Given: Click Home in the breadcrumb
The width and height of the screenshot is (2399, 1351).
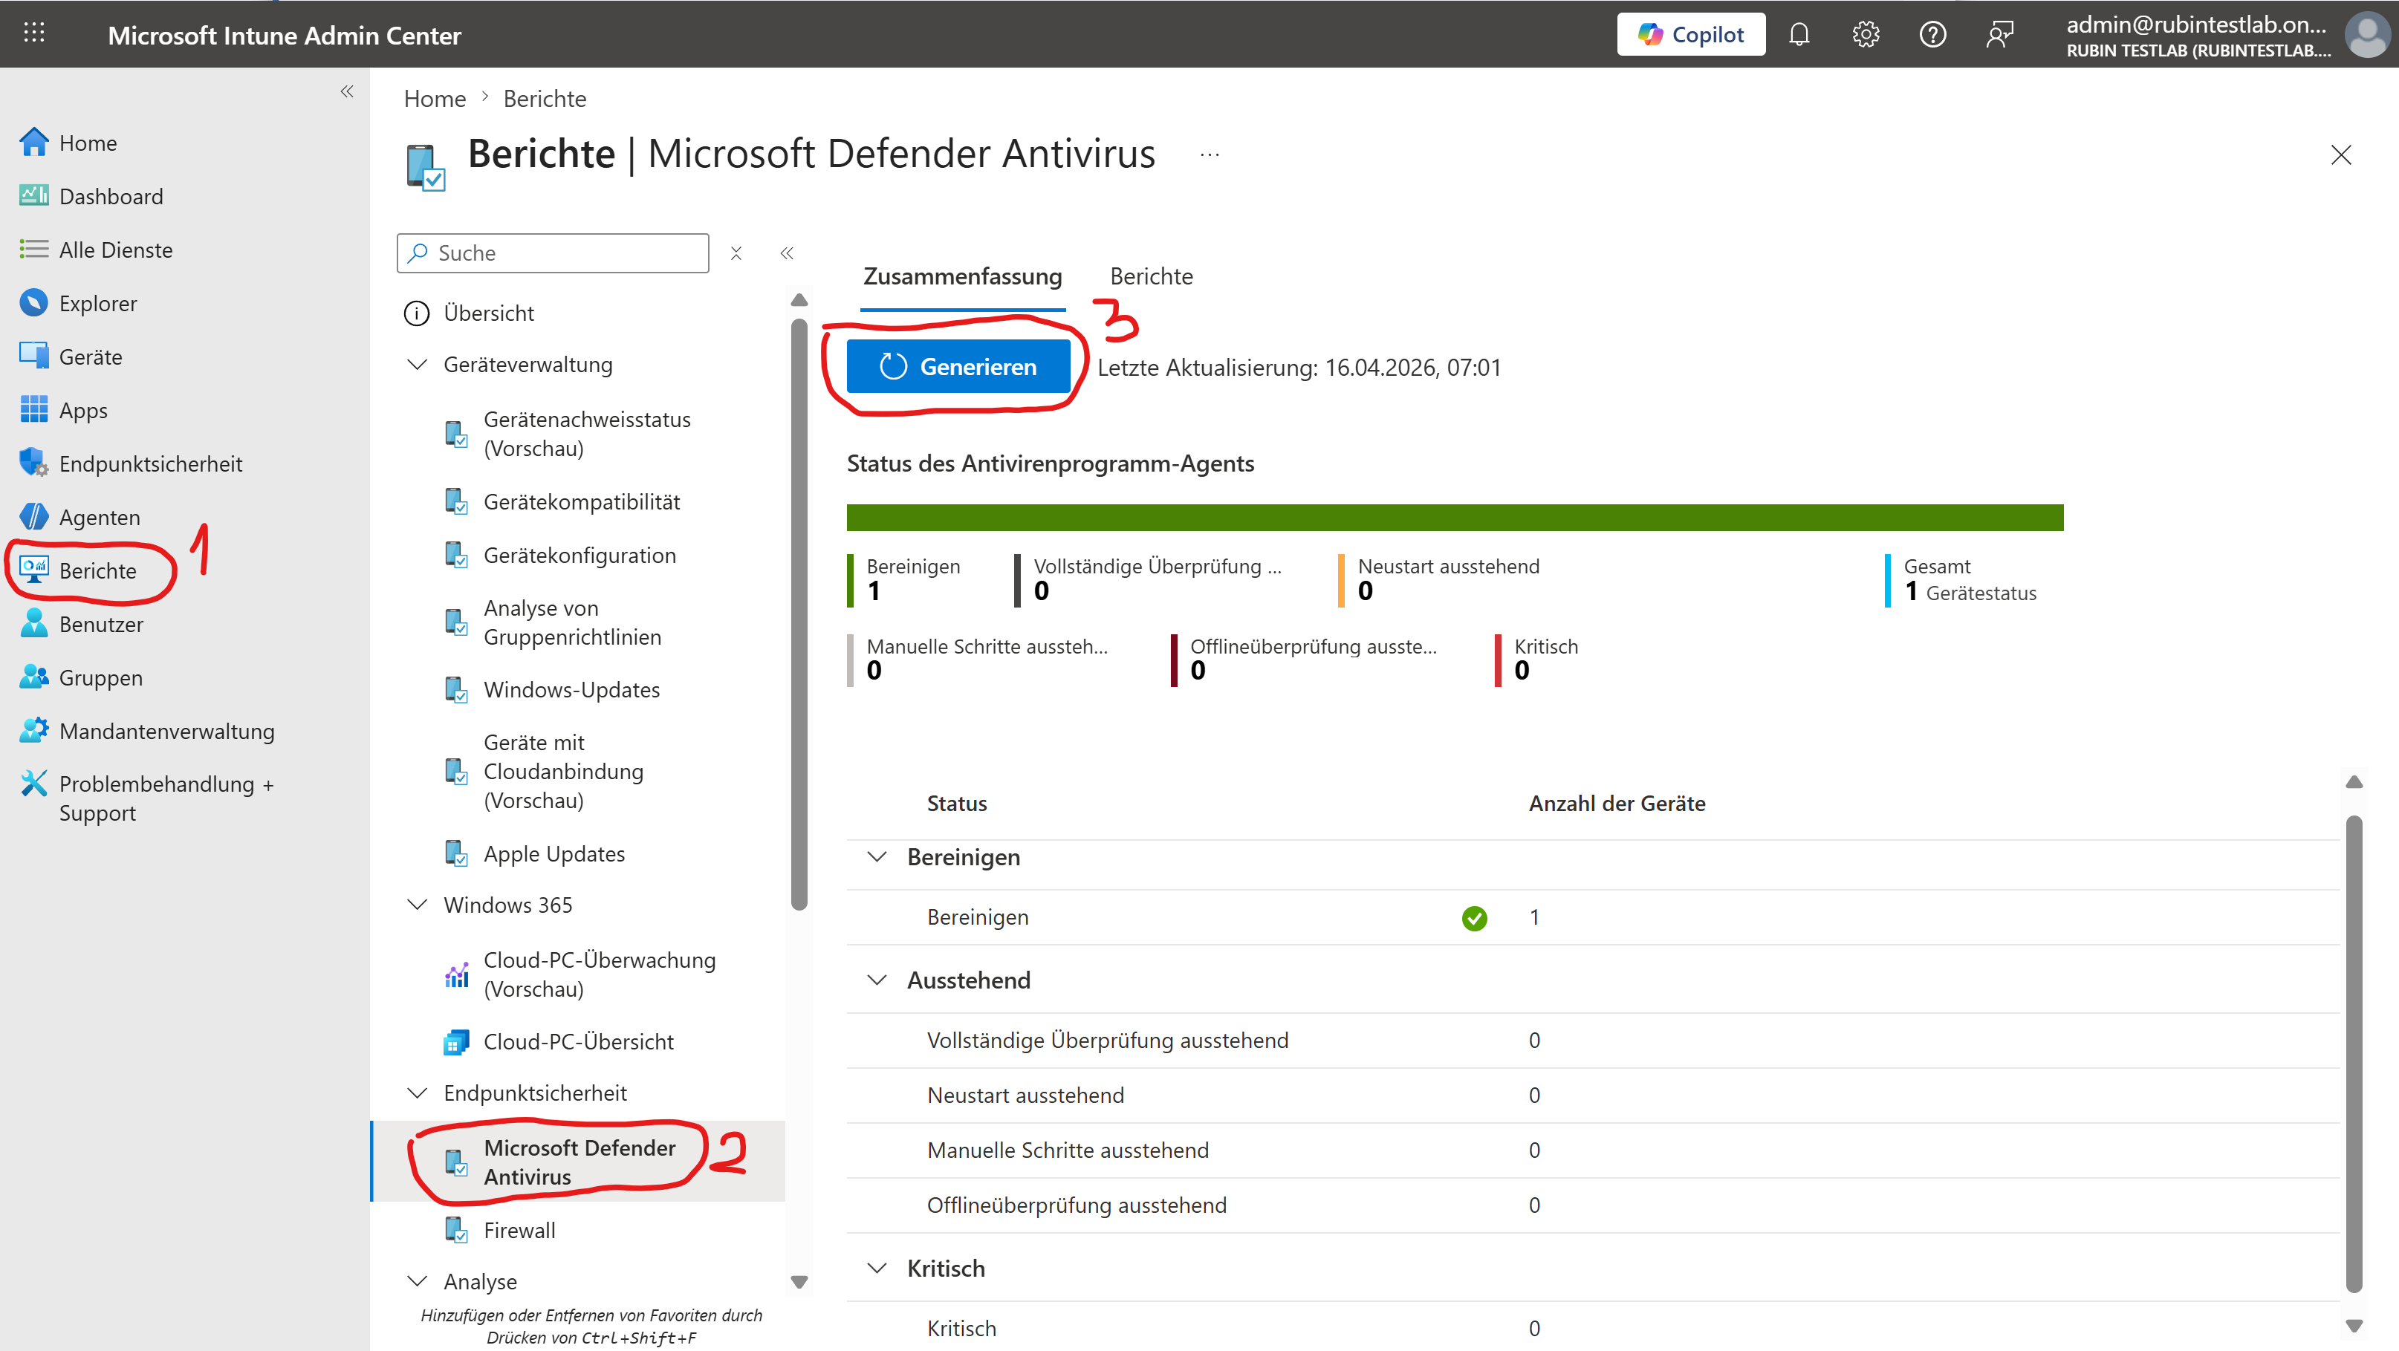Looking at the screenshot, I should [434, 99].
